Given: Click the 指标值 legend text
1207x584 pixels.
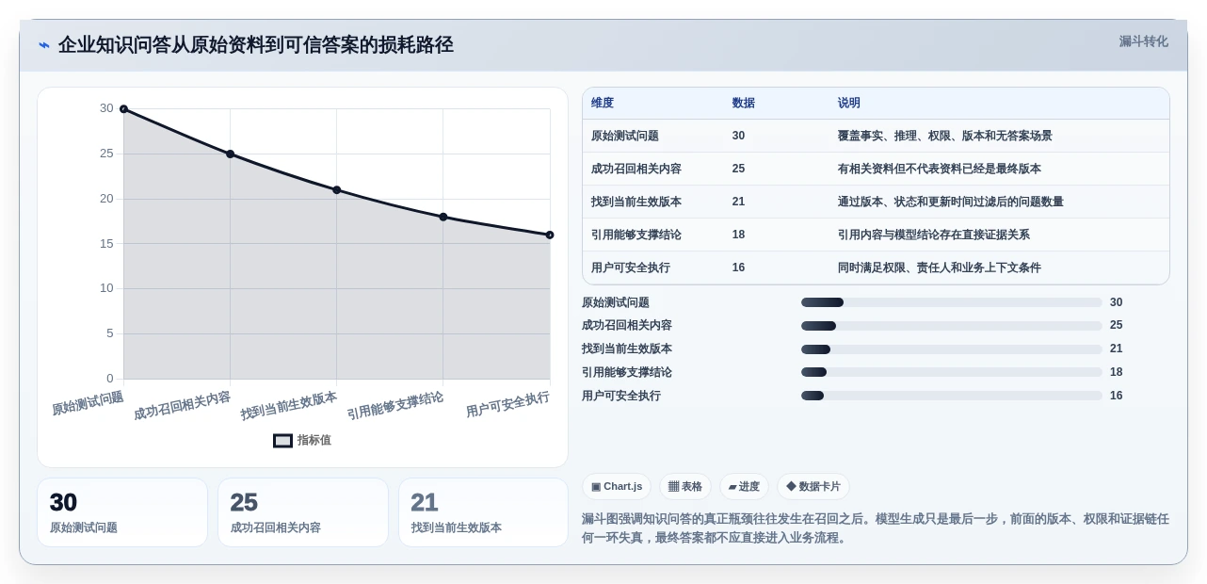Looking at the screenshot, I should [314, 441].
